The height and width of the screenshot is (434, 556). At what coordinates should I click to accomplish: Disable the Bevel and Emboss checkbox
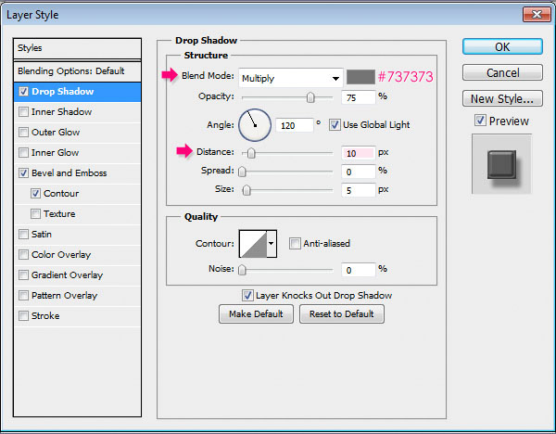tap(23, 173)
